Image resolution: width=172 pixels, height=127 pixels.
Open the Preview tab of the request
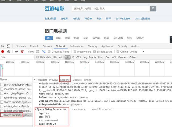pyautogui.click(x=53, y=80)
